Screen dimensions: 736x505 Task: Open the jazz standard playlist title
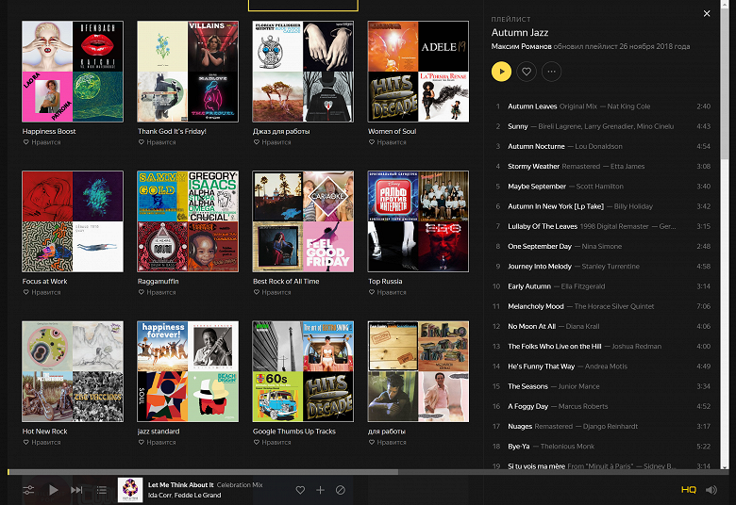pyautogui.click(x=159, y=432)
